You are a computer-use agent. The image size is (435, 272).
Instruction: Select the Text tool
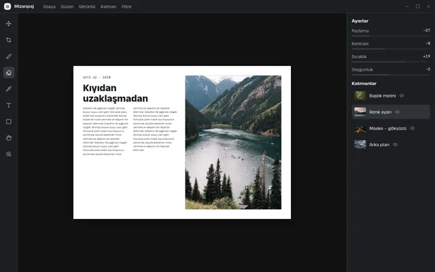coord(9,105)
